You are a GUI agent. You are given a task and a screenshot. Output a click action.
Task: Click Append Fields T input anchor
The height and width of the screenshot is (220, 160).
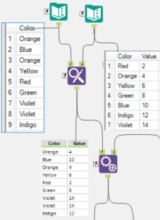pyautogui.click(x=102, y=152)
